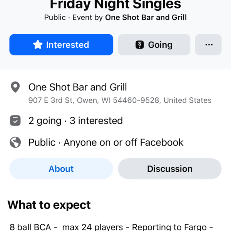Select the One Shot Bar and Grill venue name
The width and height of the screenshot is (231, 231).
78,87
